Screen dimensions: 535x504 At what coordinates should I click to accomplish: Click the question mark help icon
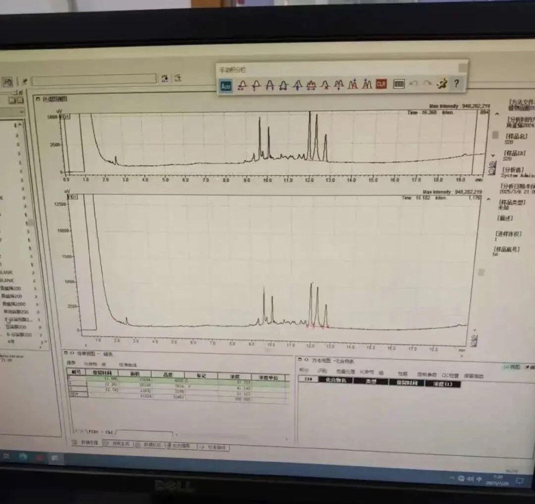(456, 84)
